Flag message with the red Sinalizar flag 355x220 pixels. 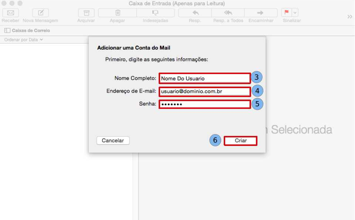286,13
